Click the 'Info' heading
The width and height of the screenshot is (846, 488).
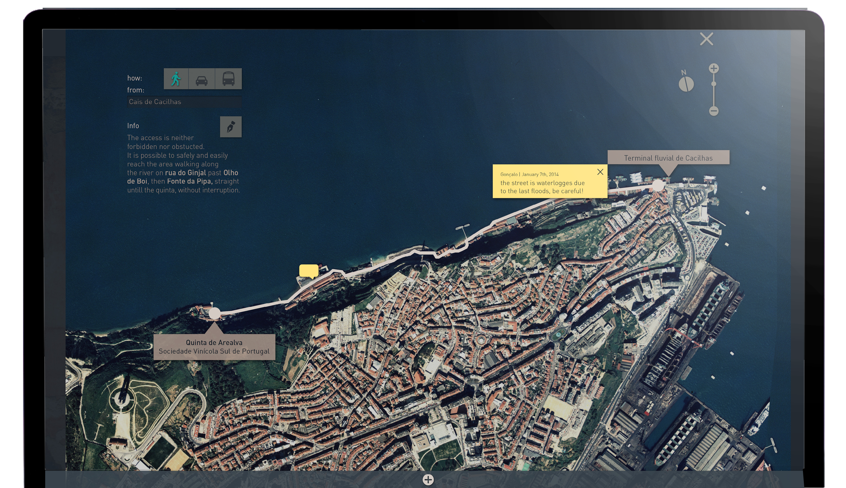tap(133, 126)
